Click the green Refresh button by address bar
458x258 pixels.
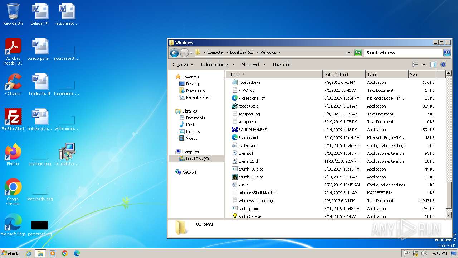click(x=358, y=53)
